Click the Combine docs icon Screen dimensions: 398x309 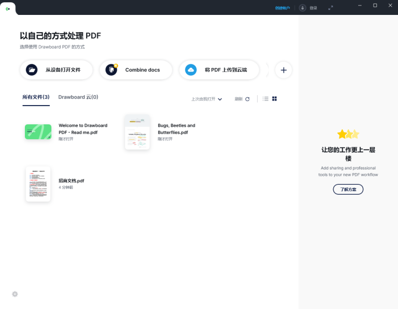[x=112, y=70]
